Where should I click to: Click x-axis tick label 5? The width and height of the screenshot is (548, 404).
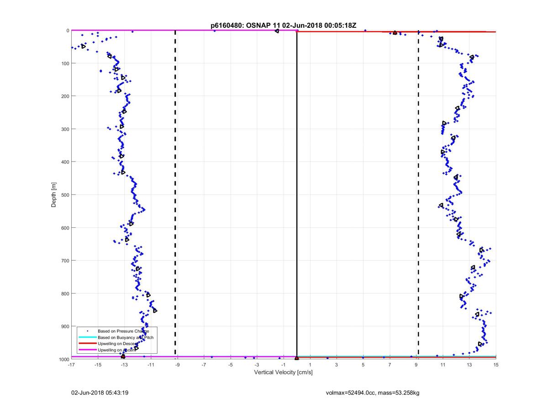coord(363,365)
